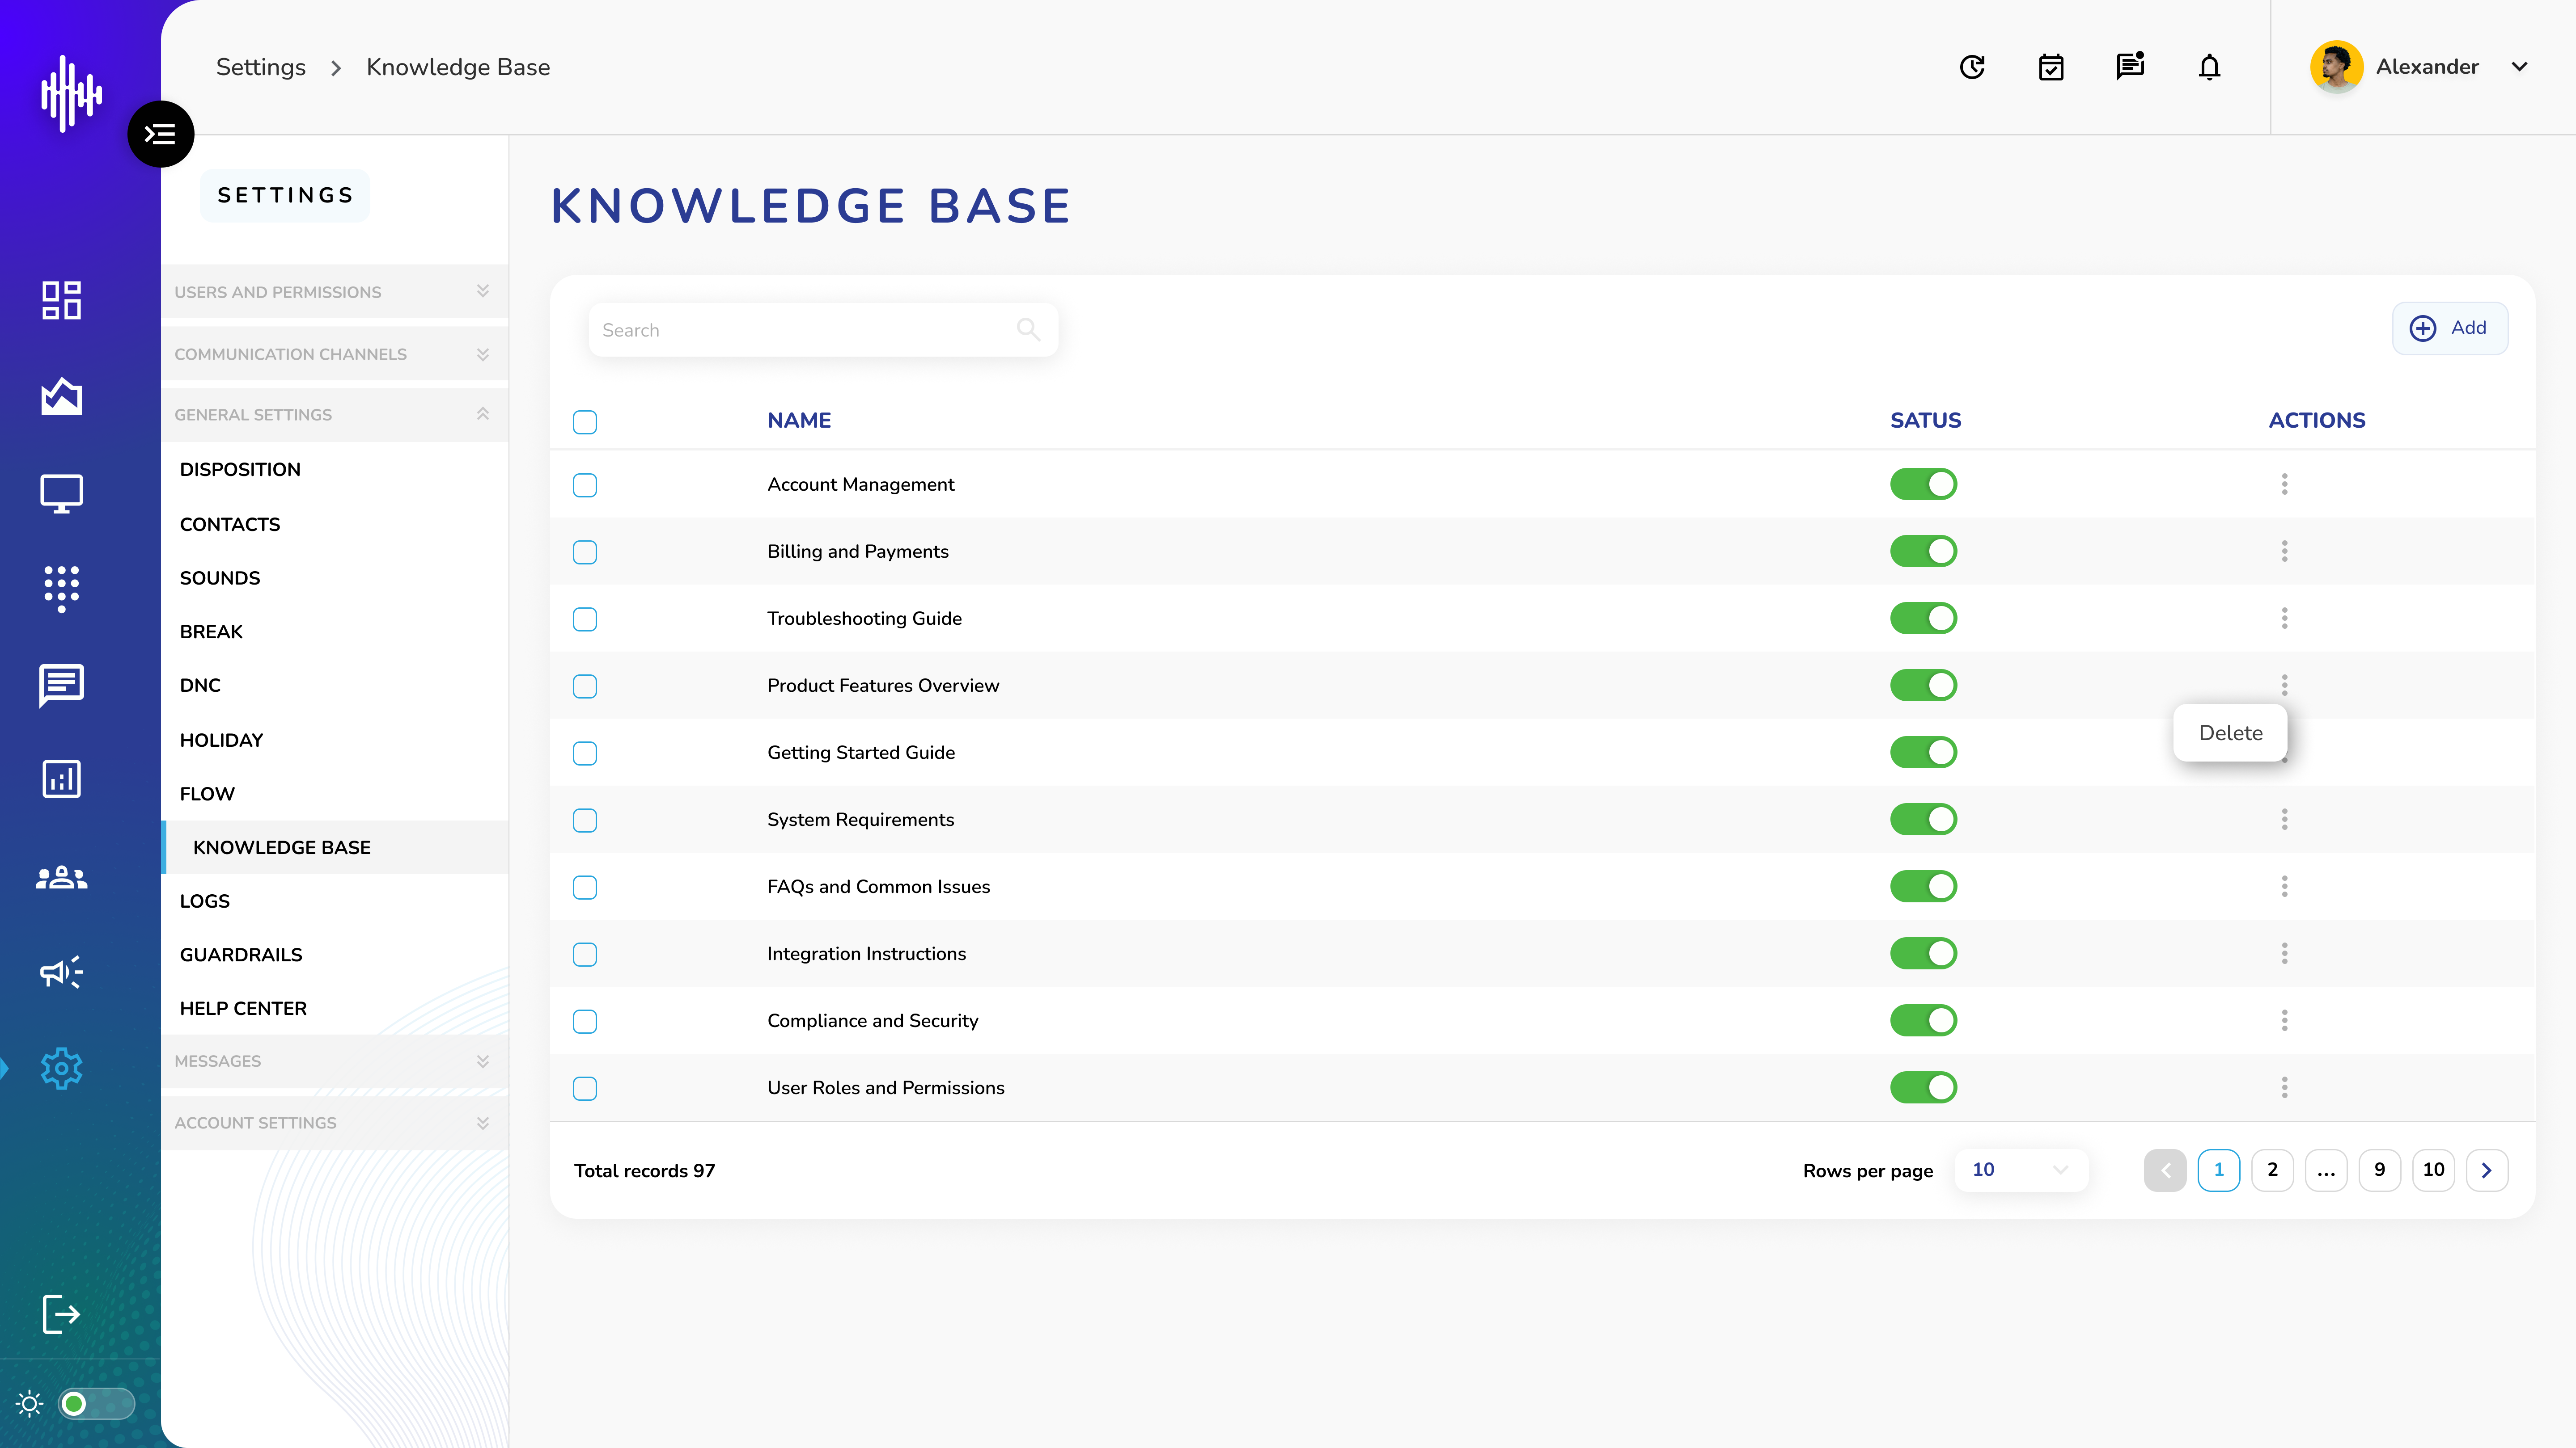This screenshot has height=1448, width=2576.
Task: Open Guardrails settings
Action: tap(241, 956)
